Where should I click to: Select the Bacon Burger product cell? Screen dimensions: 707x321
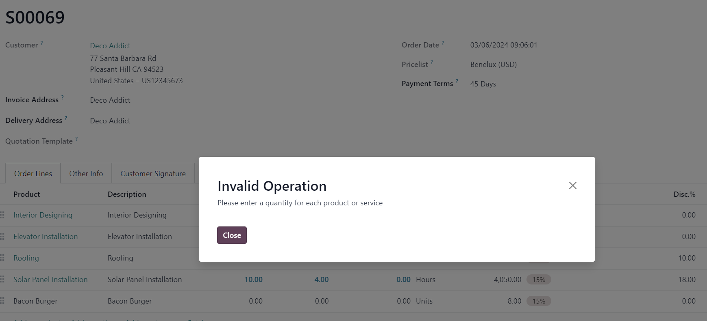coord(35,301)
